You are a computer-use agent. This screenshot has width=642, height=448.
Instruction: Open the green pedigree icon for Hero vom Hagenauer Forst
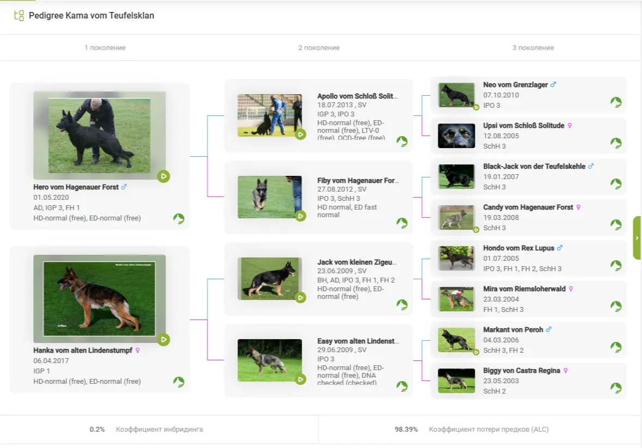tap(179, 219)
